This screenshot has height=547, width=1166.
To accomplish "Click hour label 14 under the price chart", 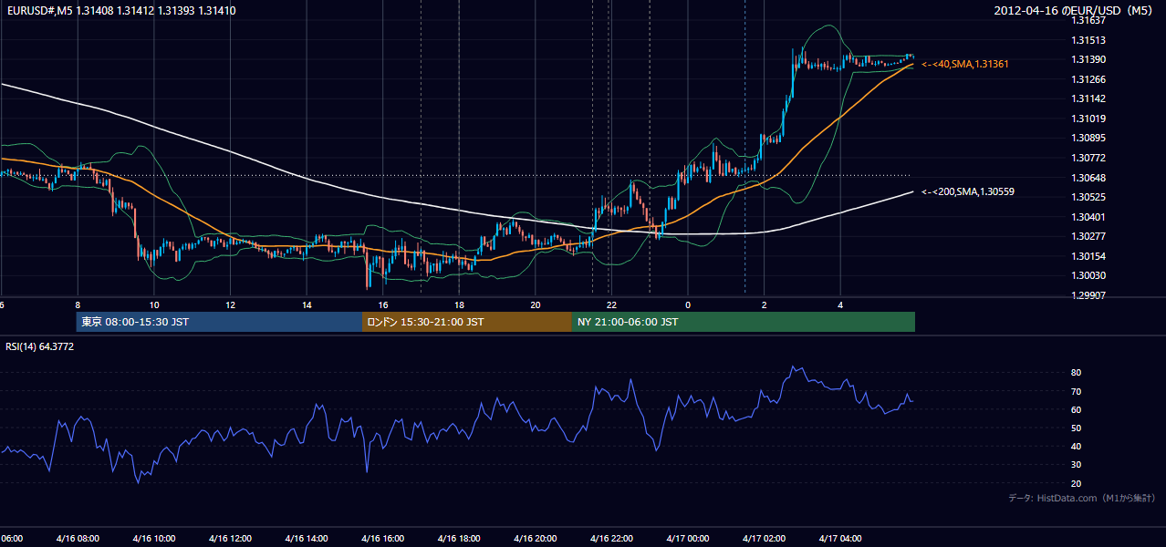I will 307,305.
